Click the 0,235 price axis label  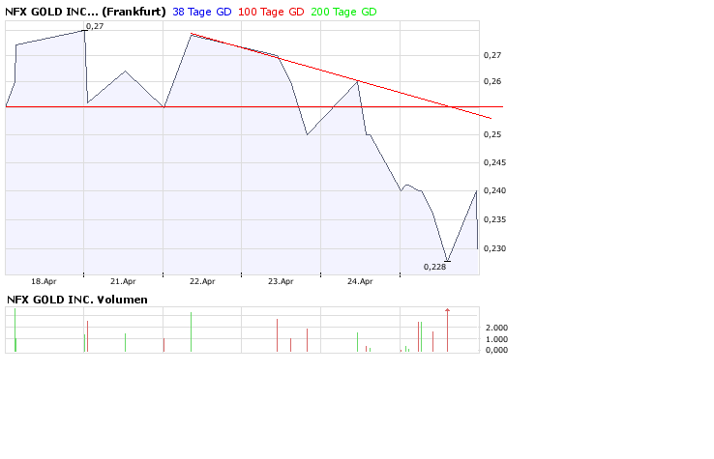(x=494, y=219)
